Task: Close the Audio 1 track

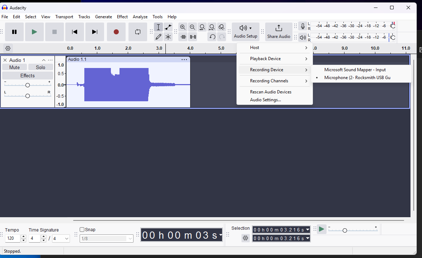Action: pos(5,60)
